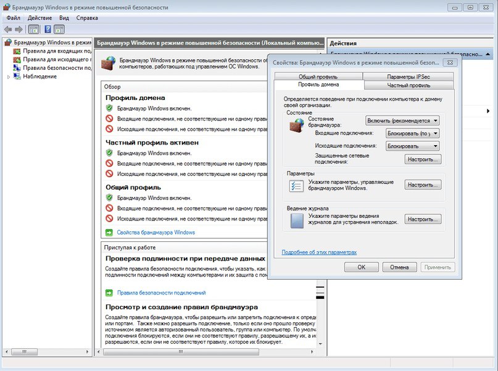Click the checklist icon in the Параметры group
The image size is (498, 371).
pyautogui.click(x=296, y=186)
